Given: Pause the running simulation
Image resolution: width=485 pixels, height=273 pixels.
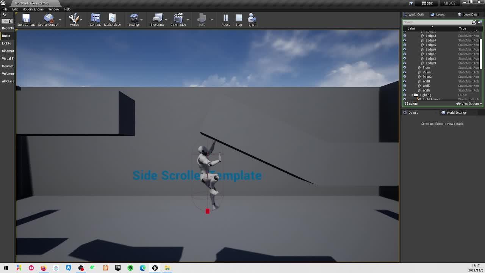Looking at the screenshot, I should click(225, 20).
